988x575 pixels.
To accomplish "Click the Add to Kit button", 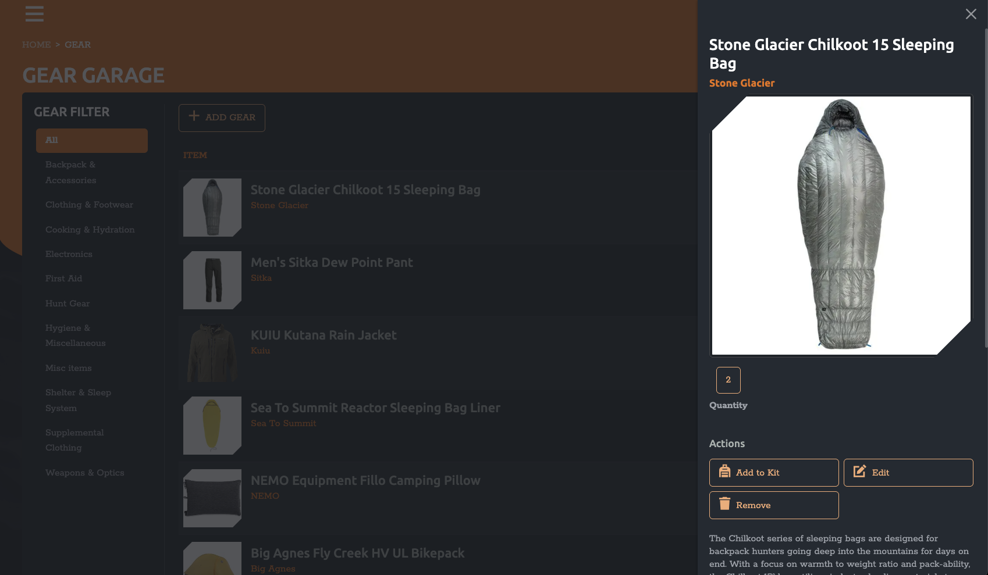I will (774, 473).
